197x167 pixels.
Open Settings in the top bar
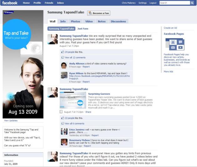(x=143, y=3)
